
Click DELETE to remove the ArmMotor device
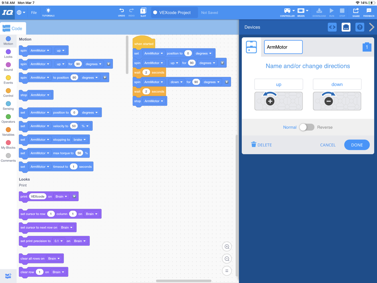[x=261, y=145]
